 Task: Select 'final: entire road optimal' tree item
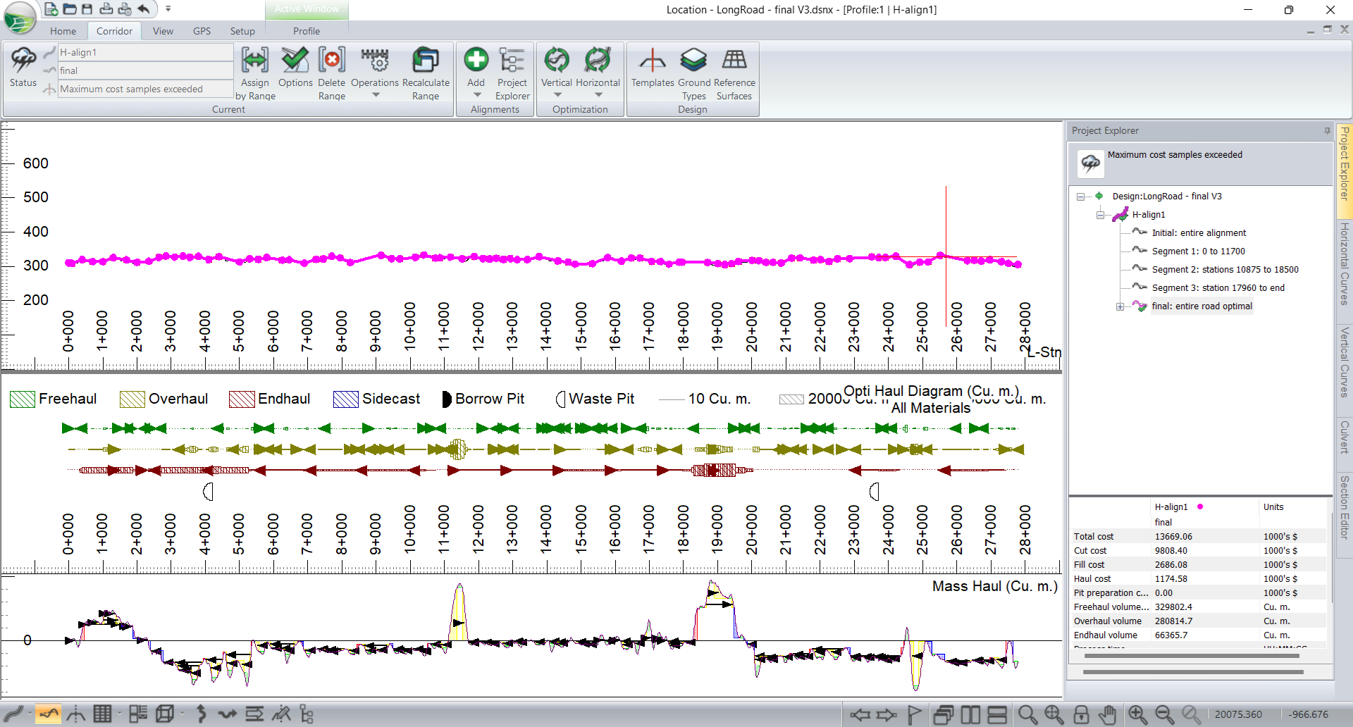click(1201, 306)
